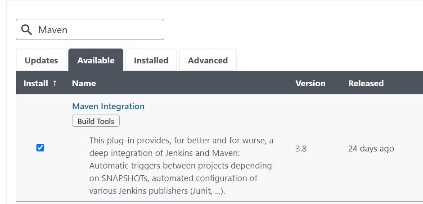The image size is (423, 204).
Task: Click the sort arrow beside Install
Action: tap(55, 83)
